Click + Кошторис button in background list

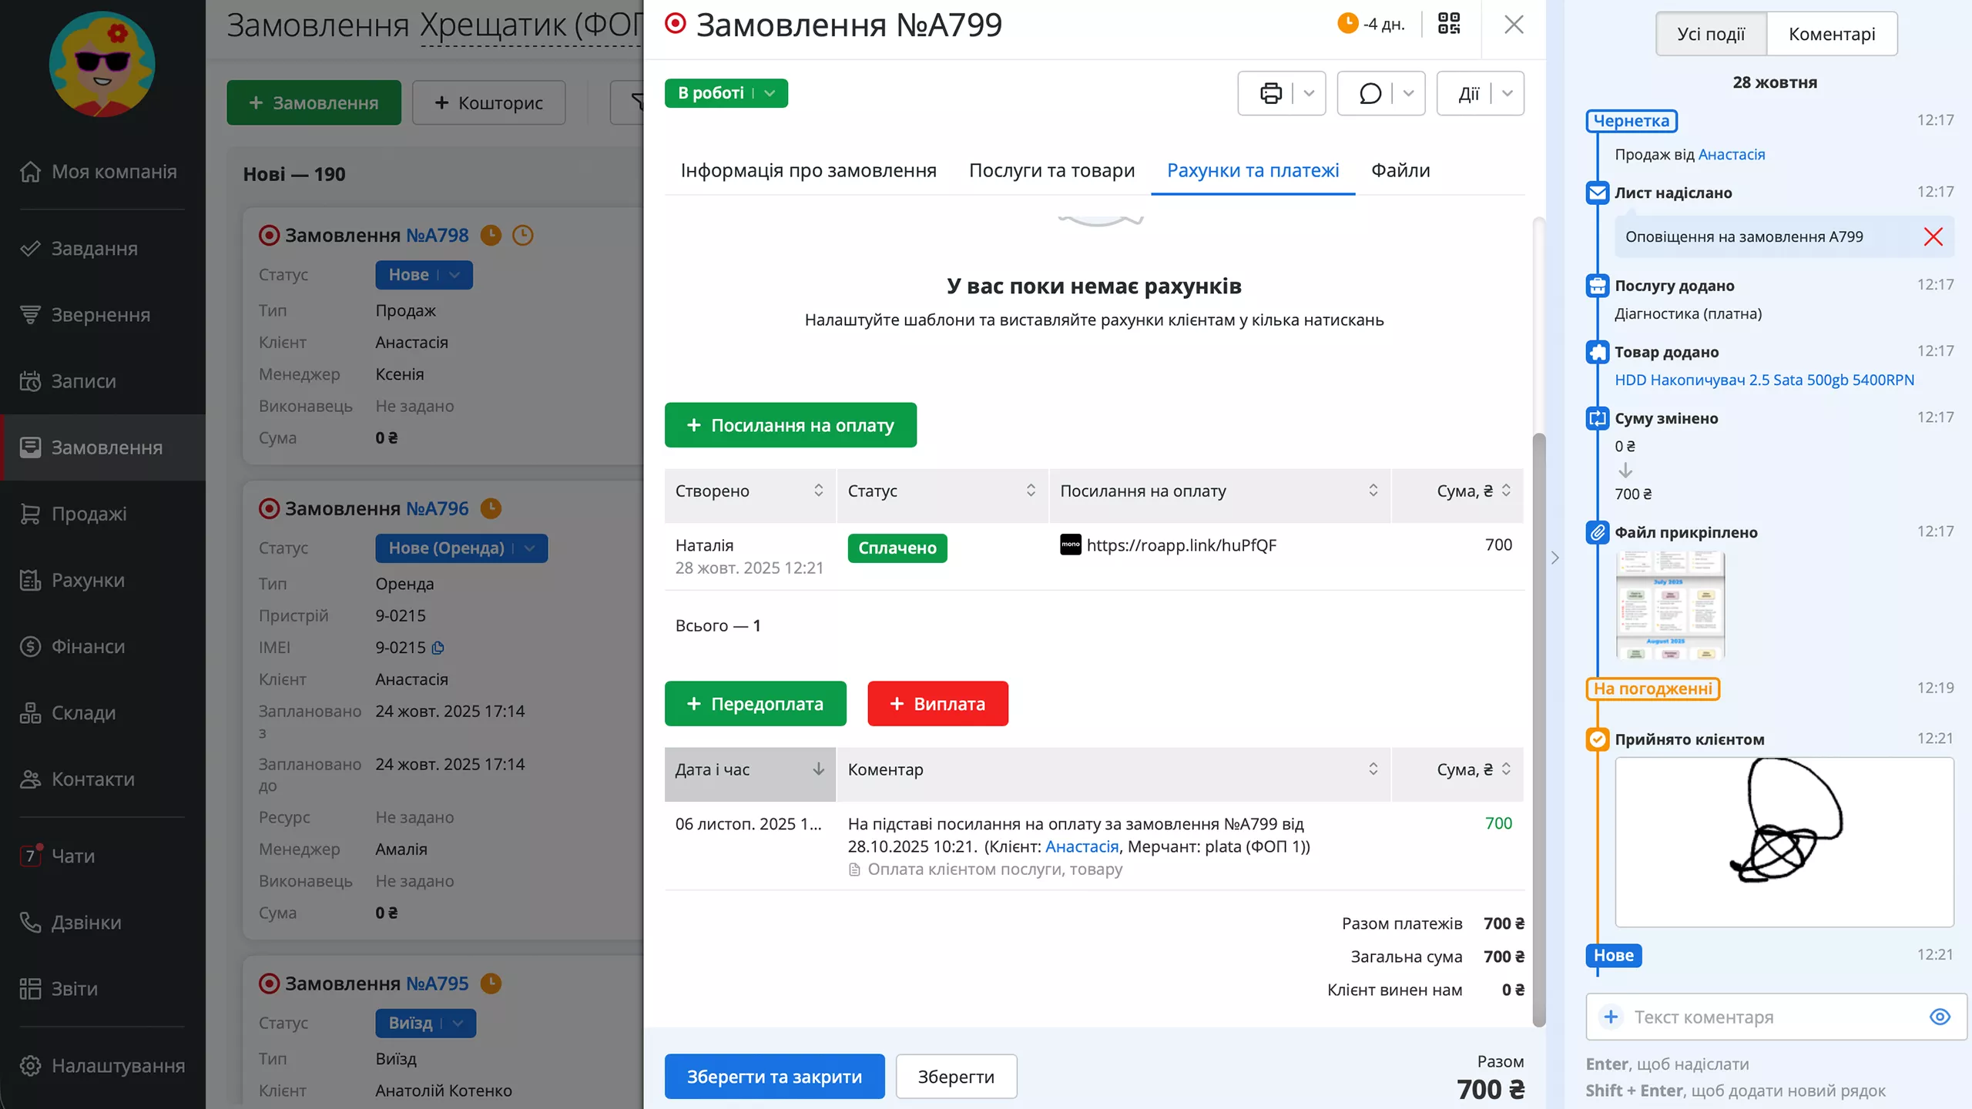point(488,102)
